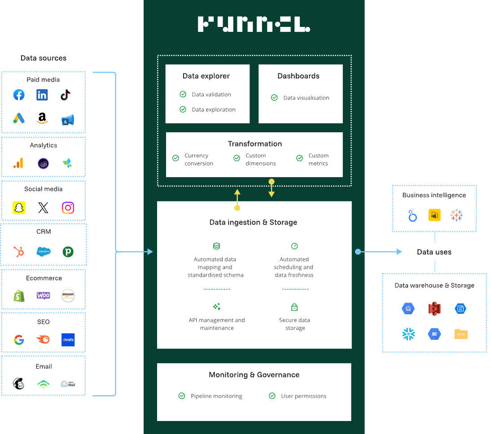Open the Snowflake icon in Data warehouse & Storage
Viewport: 491px width, 434px height.
pos(408,334)
